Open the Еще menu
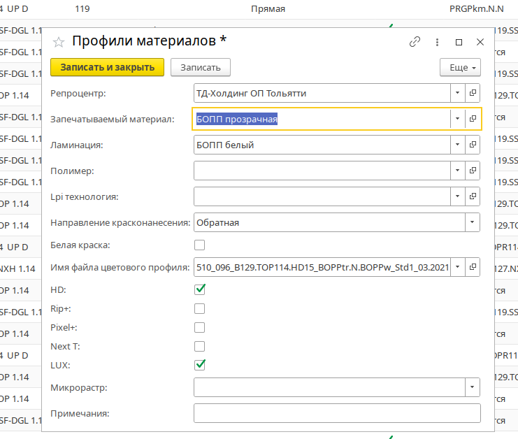518x439 pixels. click(460, 67)
